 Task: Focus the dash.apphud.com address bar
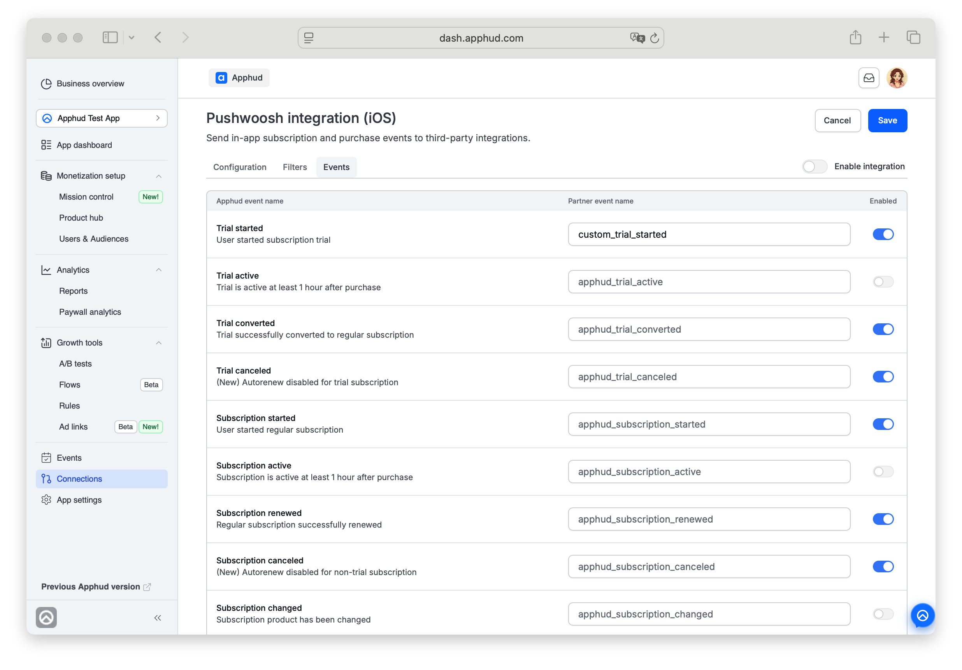coord(481,38)
